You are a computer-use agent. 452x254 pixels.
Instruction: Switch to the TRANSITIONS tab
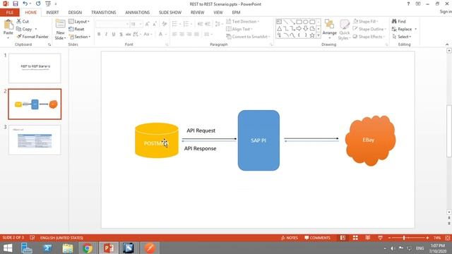coord(104,13)
